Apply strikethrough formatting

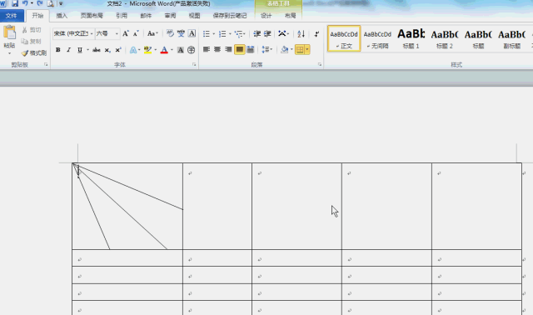click(x=97, y=50)
